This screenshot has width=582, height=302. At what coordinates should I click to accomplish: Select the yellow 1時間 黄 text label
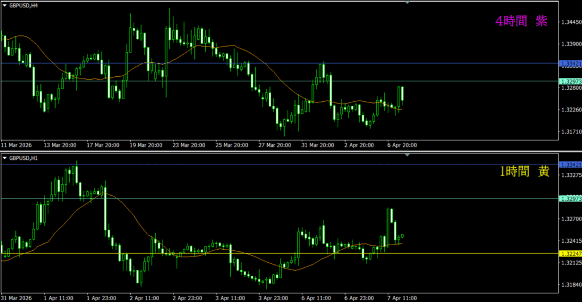pyautogui.click(x=523, y=172)
